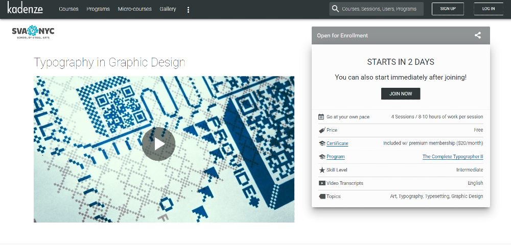Click the LOG IN button
The height and width of the screenshot is (245, 511).
[488, 9]
